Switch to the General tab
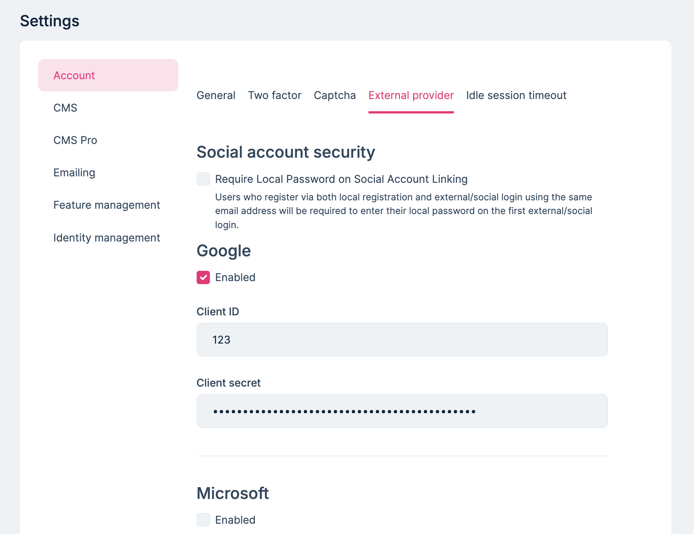This screenshot has width=695, height=534. point(216,95)
